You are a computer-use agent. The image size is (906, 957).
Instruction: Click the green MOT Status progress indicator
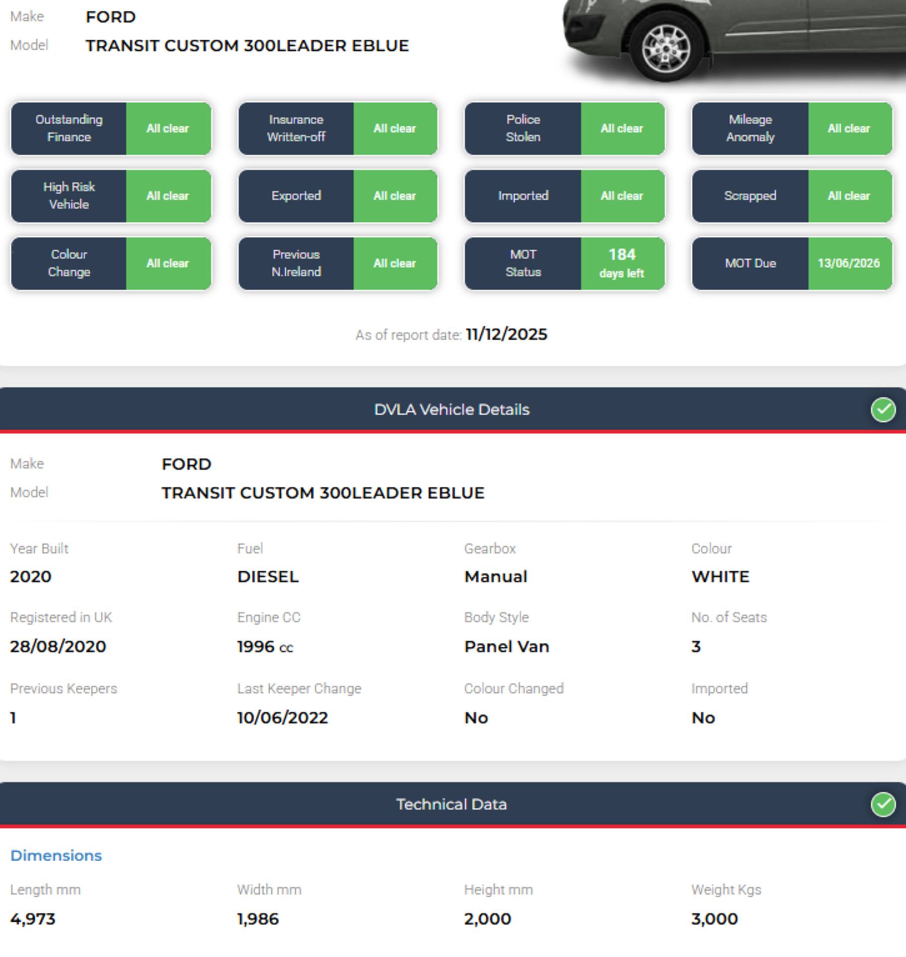(622, 264)
